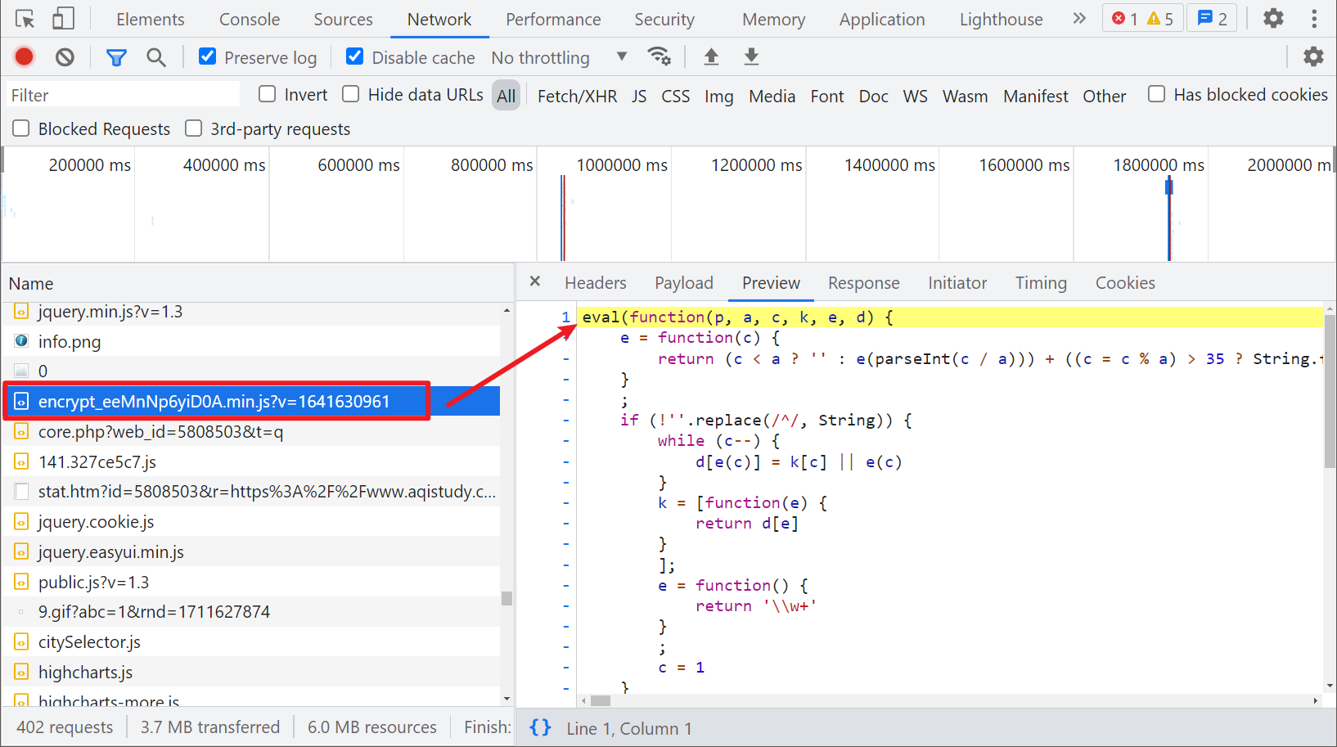Open the DevTools three-dot menu

point(1314,18)
